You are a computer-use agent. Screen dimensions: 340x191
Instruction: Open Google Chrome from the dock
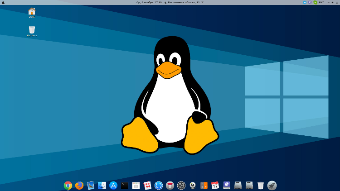68,185
